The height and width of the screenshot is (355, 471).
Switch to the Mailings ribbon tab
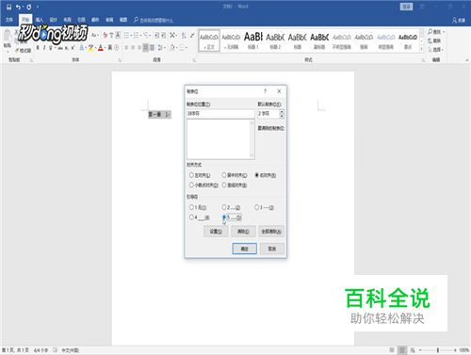95,20
